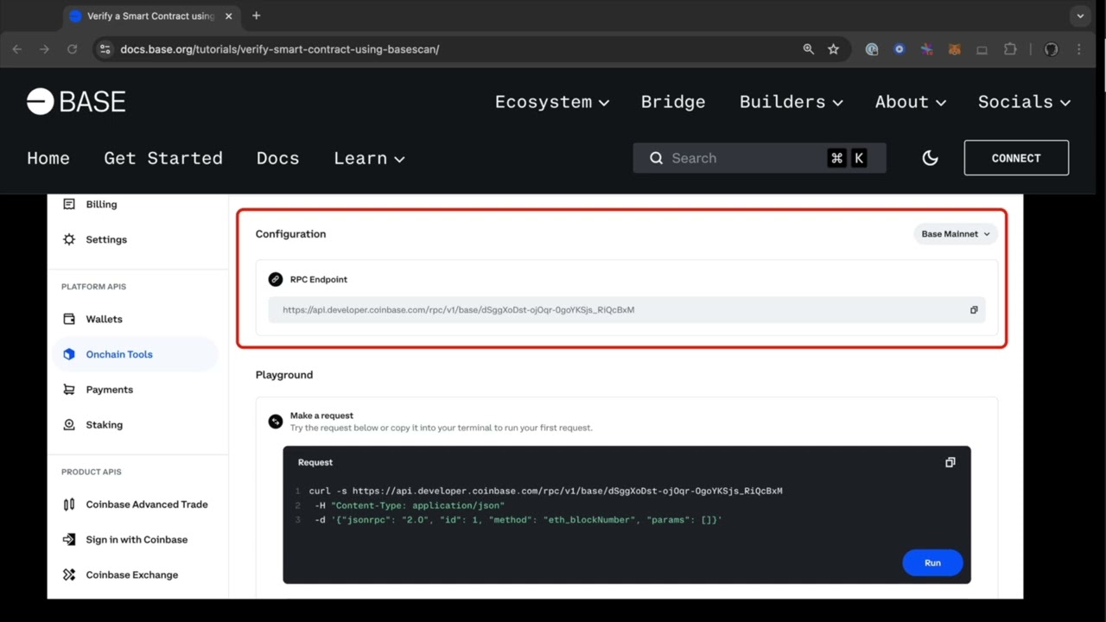Click the Make a request icon
Viewport: 1106px width, 622px height.
point(276,422)
